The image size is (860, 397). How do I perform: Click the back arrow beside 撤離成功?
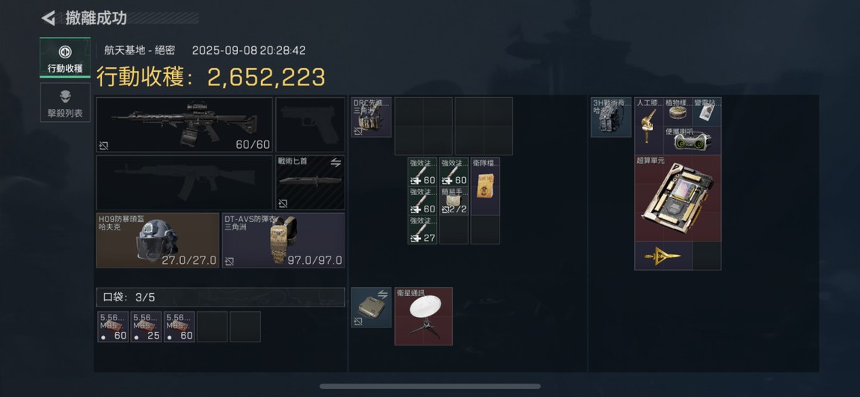click(49, 18)
